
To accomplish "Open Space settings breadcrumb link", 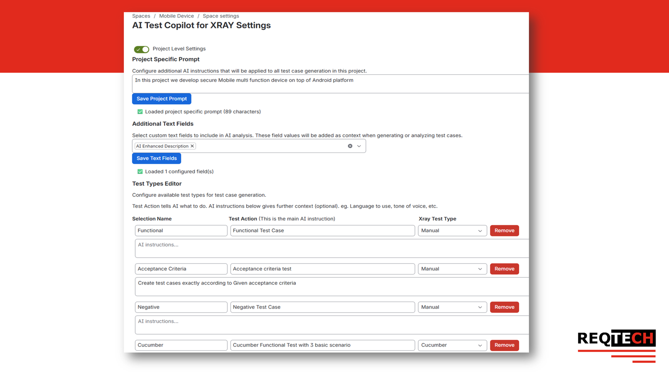I will (221, 16).
